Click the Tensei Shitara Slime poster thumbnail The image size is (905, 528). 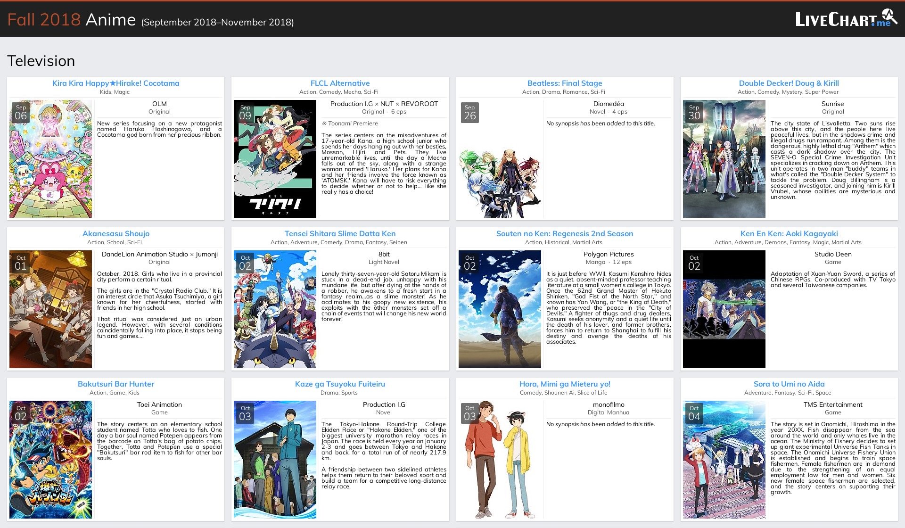pyautogui.click(x=275, y=309)
